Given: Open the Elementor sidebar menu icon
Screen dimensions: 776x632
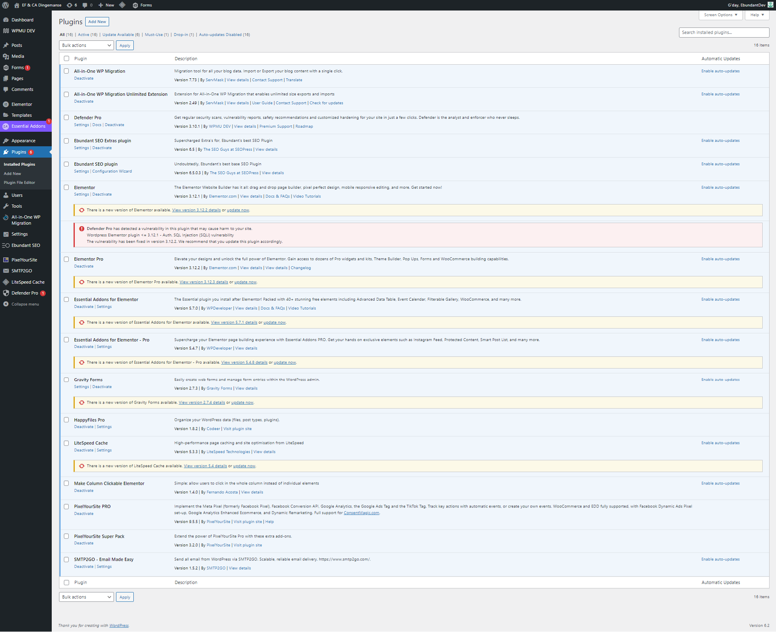Looking at the screenshot, I should 6,104.
